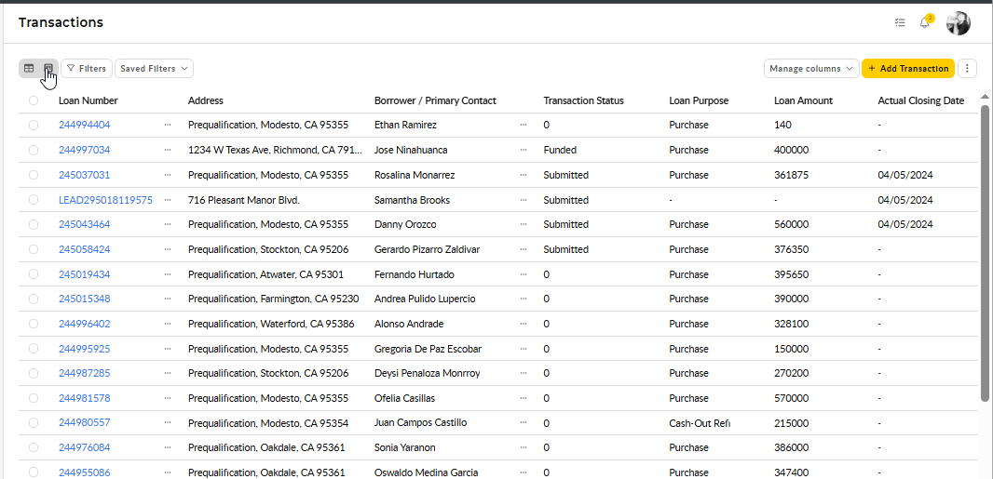Image resolution: width=993 pixels, height=479 pixels.
Task: Open loan number 245037031 link
Action: pyautogui.click(x=84, y=175)
